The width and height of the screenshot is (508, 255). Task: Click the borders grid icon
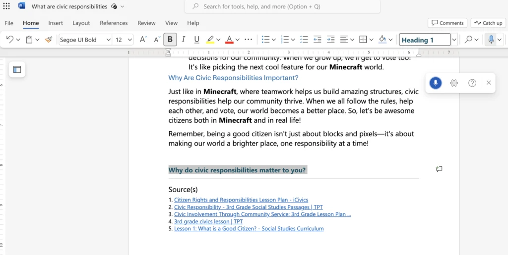coord(363,40)
